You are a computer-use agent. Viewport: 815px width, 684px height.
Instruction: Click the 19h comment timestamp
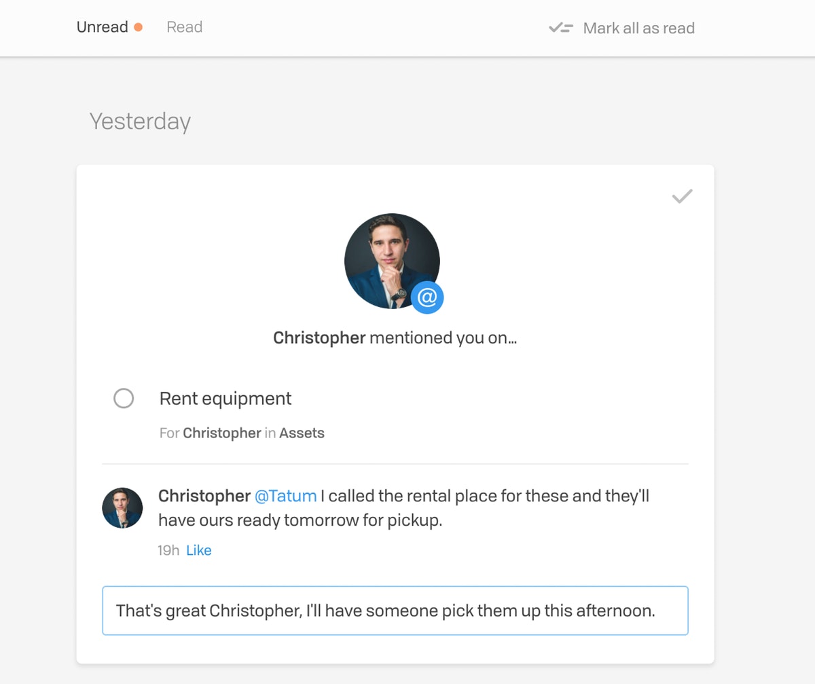[168, 550]
